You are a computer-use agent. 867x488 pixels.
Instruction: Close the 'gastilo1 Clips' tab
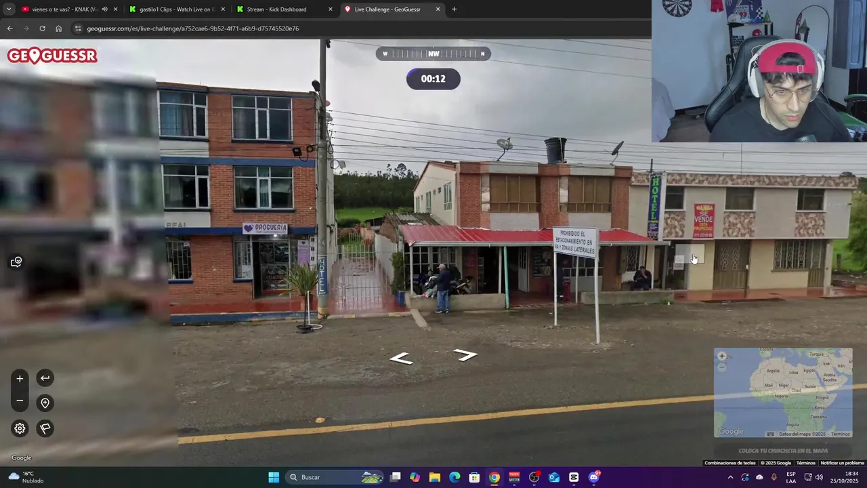223,9
